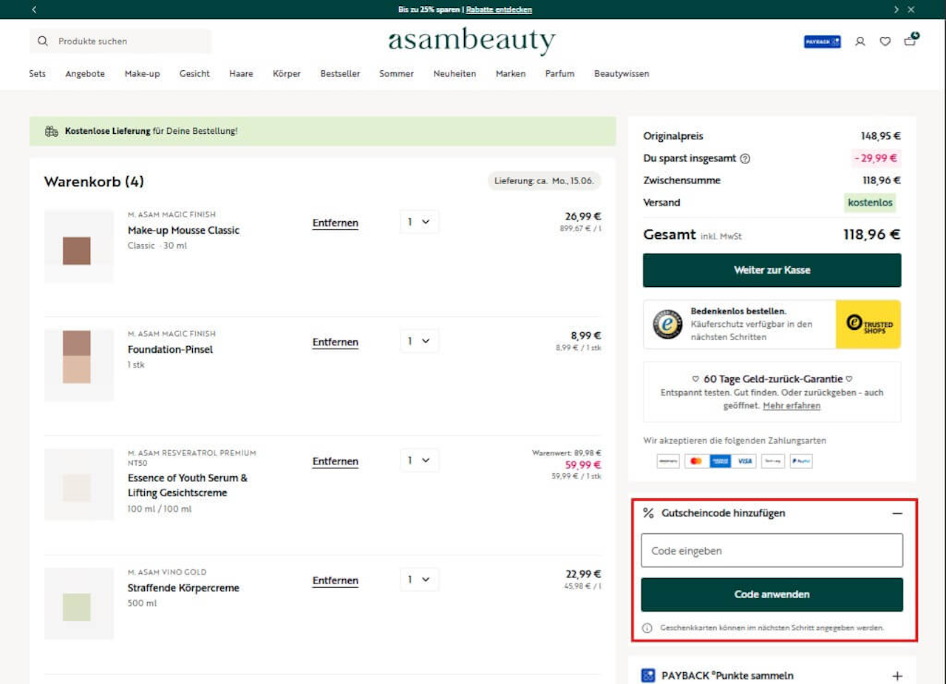Close the top promo banner
The height and width of the screenshot is (684, 946).
tap(911, 10)
